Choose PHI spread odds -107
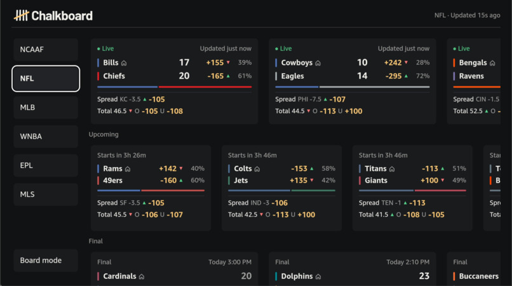Viewport: 512px width, 286px height. tap(337, 99)
